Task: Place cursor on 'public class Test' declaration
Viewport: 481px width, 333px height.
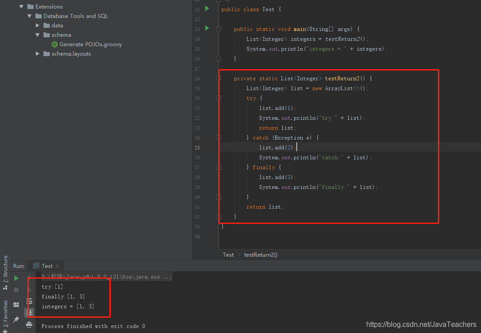Action: click(x=251, y=9)
